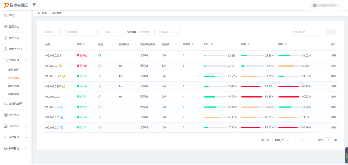
Task: Expand the 租户管理 sidebar menu
Action: coord(16,137)
